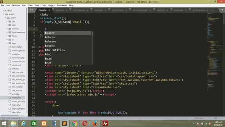The height and width of the screenshot is (127, 225).
Task: Collapse the asedhi root folder
Action: coord(4,14)
